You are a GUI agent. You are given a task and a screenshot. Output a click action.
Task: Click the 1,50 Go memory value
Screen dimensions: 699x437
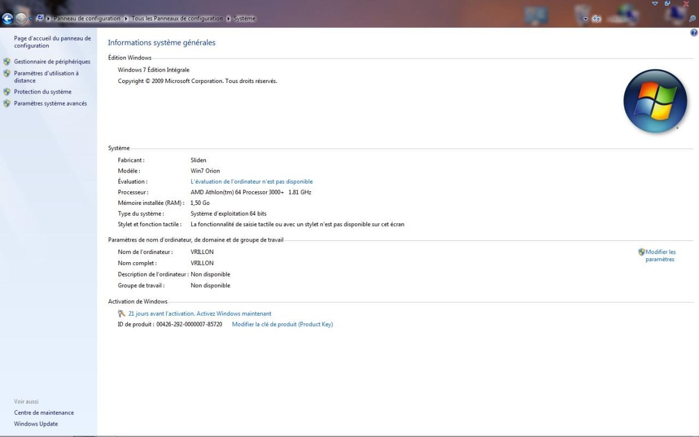click(x=200, y=203)
